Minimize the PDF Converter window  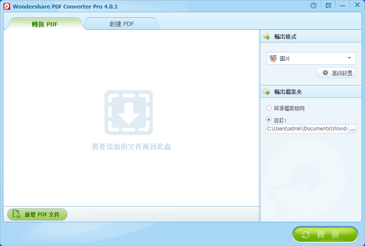[x=342, y=6]
